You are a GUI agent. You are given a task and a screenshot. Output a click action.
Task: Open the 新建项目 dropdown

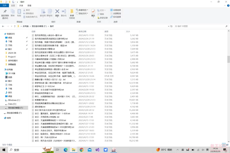83,10
